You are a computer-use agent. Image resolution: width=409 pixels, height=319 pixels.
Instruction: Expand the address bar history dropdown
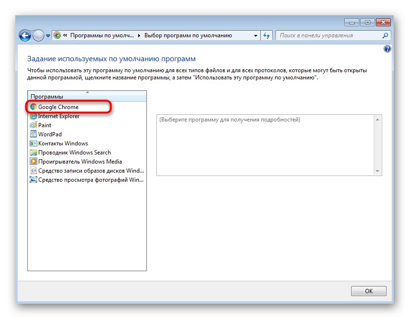[x=255, y=36]
